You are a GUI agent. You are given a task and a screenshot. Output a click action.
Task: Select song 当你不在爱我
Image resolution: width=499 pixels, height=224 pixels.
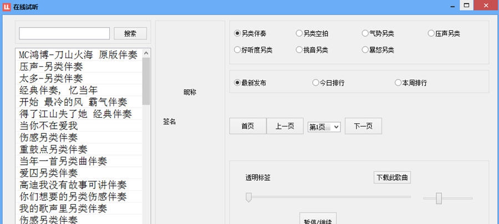coord(78,126)
